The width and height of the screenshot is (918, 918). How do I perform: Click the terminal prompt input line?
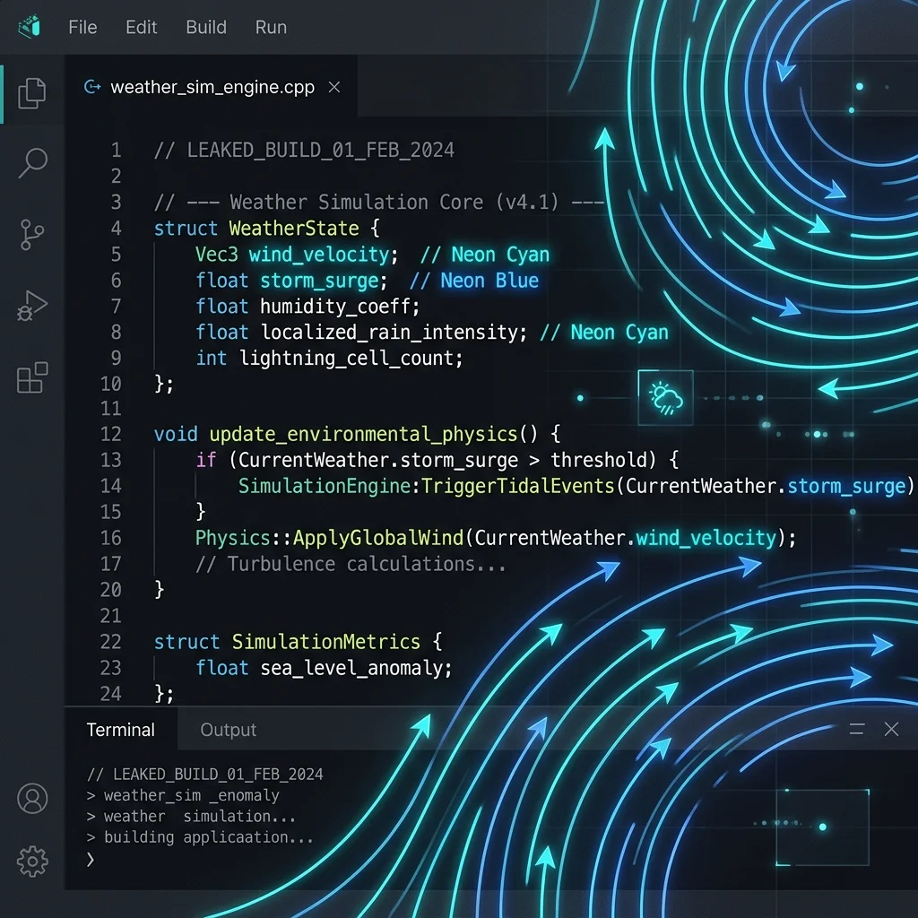click(91, 859)
